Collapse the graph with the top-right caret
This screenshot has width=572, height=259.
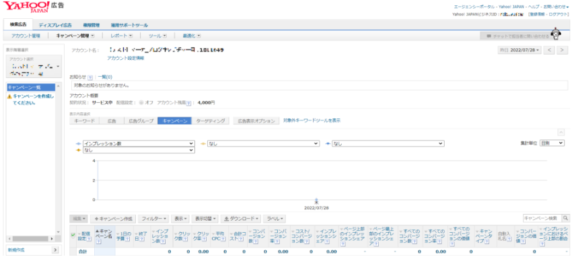click(561, 133)
